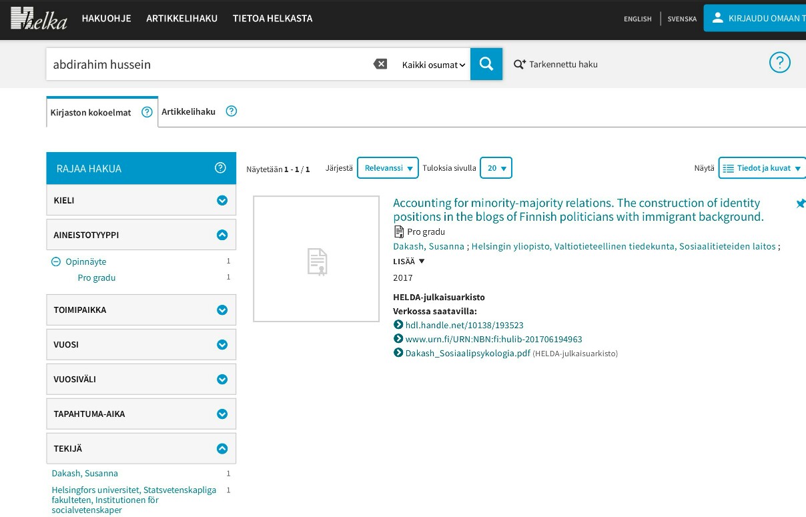The height and width of the screenshot is (517, 806).
Task: Click the Näytetään 1 - 1 / 1 text
Action: [x=278, y=169]
